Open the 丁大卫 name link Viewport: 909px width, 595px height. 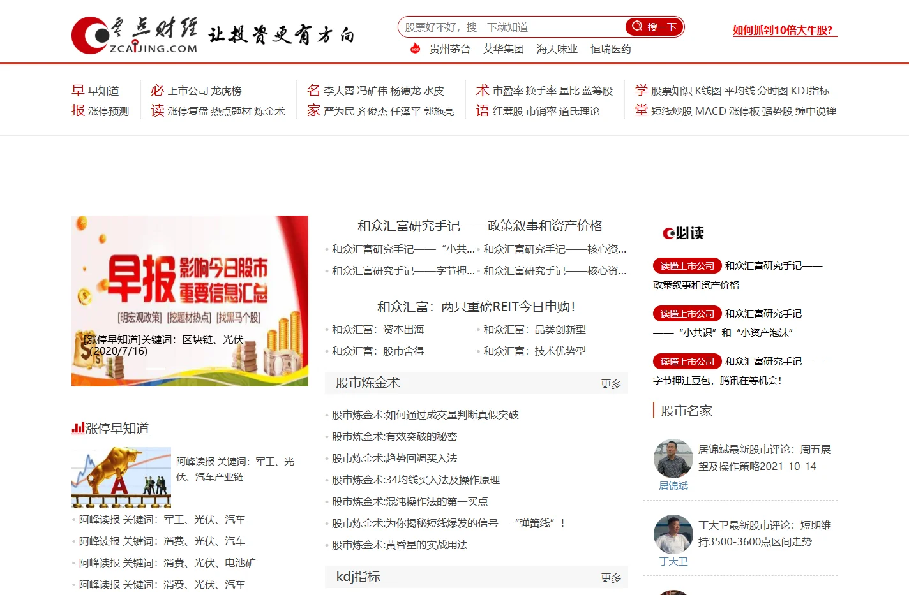pyautogui.click(x=673, y=562)
